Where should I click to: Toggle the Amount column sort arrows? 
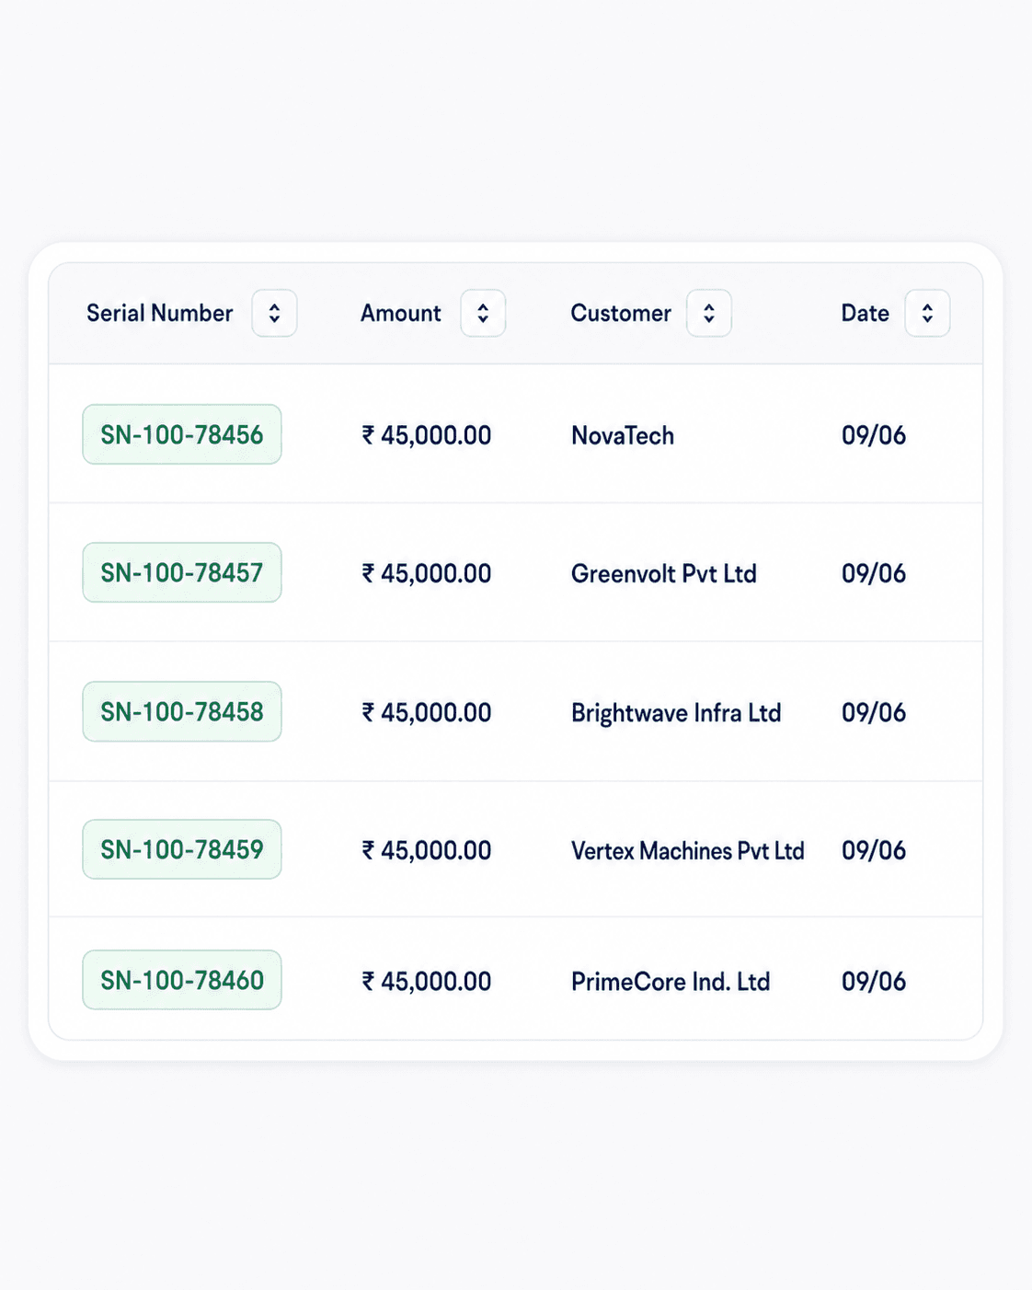tap(483, 313)
